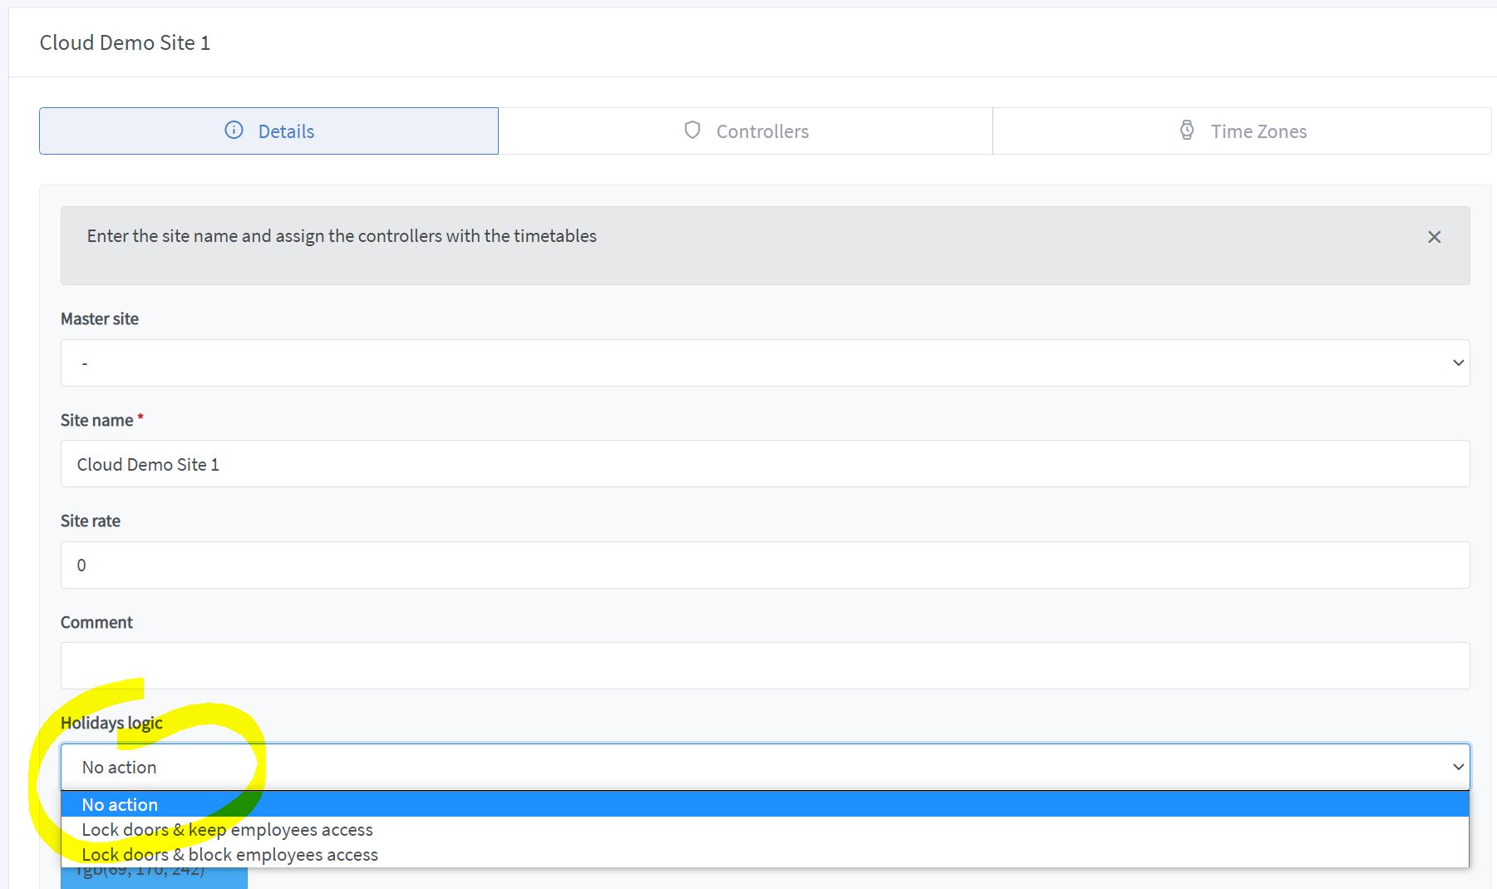Click the Holidays logic dropdown chevron arrow
The width and height of the screenshot is (1497, 889).
[1458, 767]
